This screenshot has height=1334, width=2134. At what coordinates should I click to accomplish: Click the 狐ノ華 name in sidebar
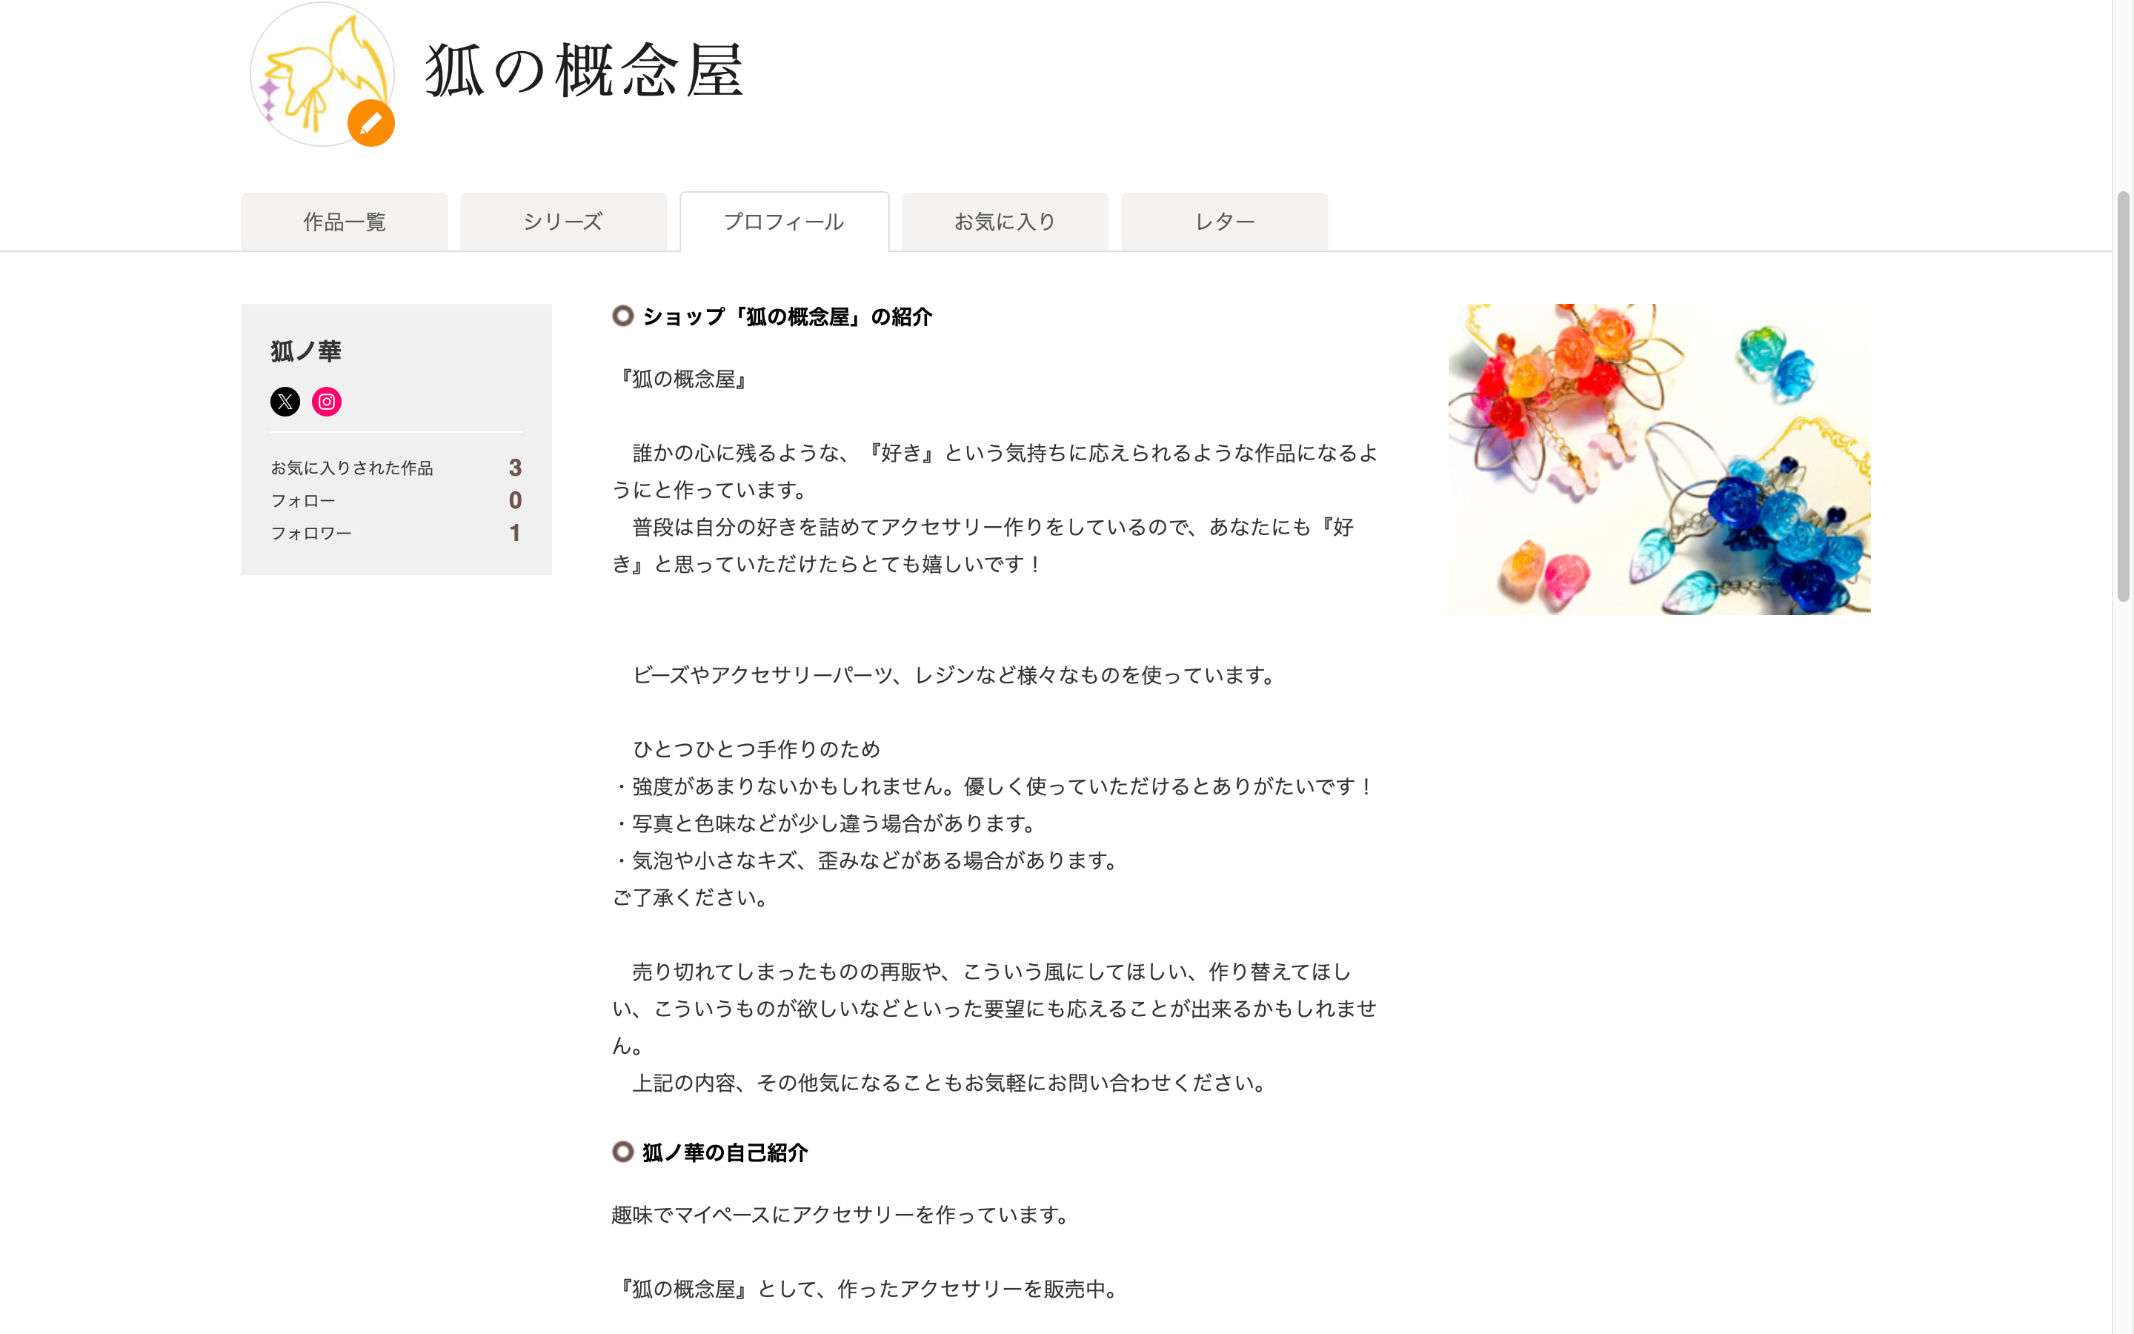[x=305, y=351]
